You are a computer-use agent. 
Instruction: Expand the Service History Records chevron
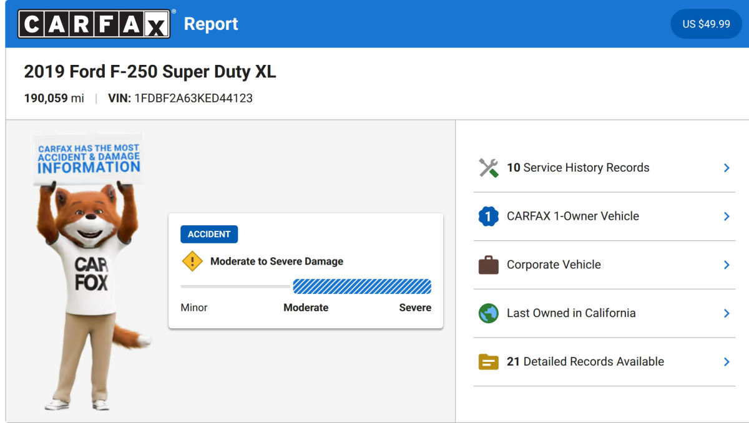[727, 168]
